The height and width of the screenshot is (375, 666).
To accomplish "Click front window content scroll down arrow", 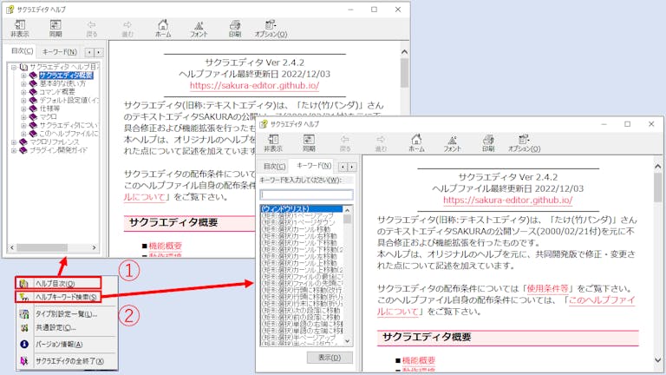I will click(x=658, y=359).
